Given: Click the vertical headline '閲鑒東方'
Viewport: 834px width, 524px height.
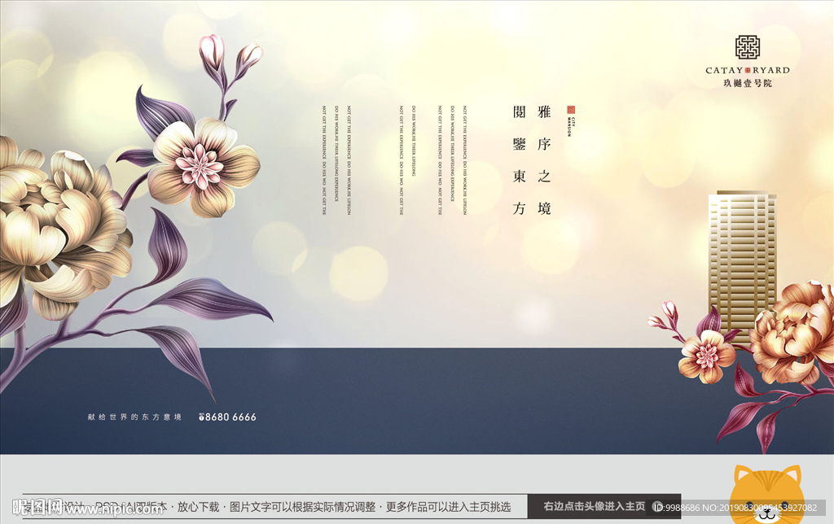Looking at the screenshot, I should pos(519,160).
